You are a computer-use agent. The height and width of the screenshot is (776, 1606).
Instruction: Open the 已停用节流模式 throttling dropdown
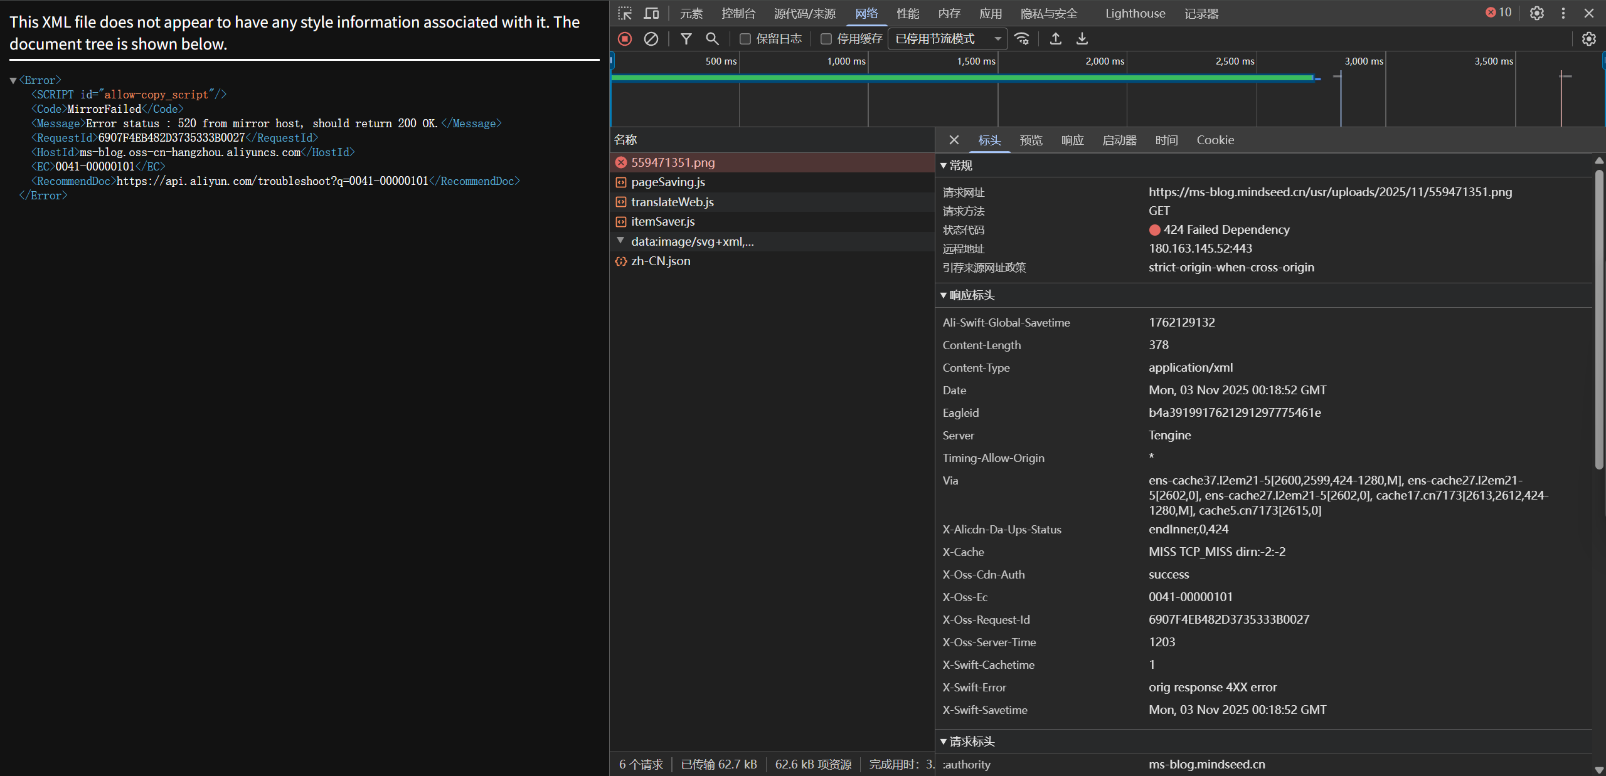pyautogui.click(x=947, y=39)
